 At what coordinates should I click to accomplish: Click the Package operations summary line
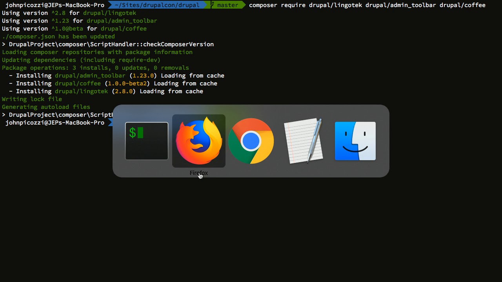tap(95, 68)
